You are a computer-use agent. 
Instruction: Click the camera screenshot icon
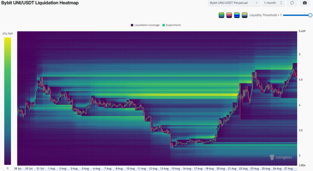click(x=305, y=3)
